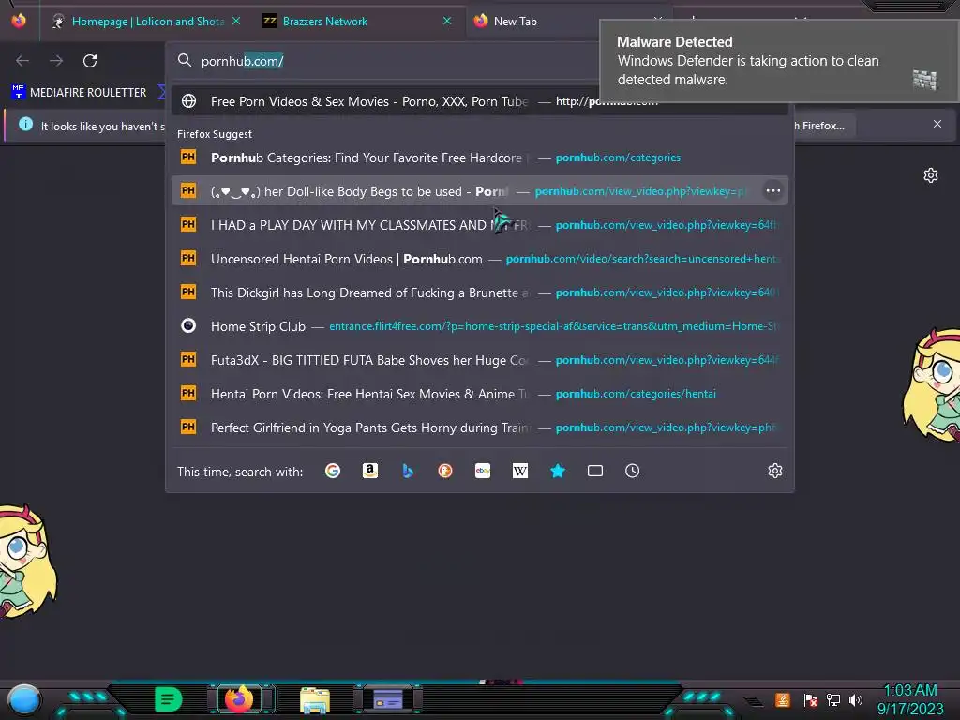Choose the top globe autofill result row
Viewport: 960px width, 720px height.
[x=479, y=101]
